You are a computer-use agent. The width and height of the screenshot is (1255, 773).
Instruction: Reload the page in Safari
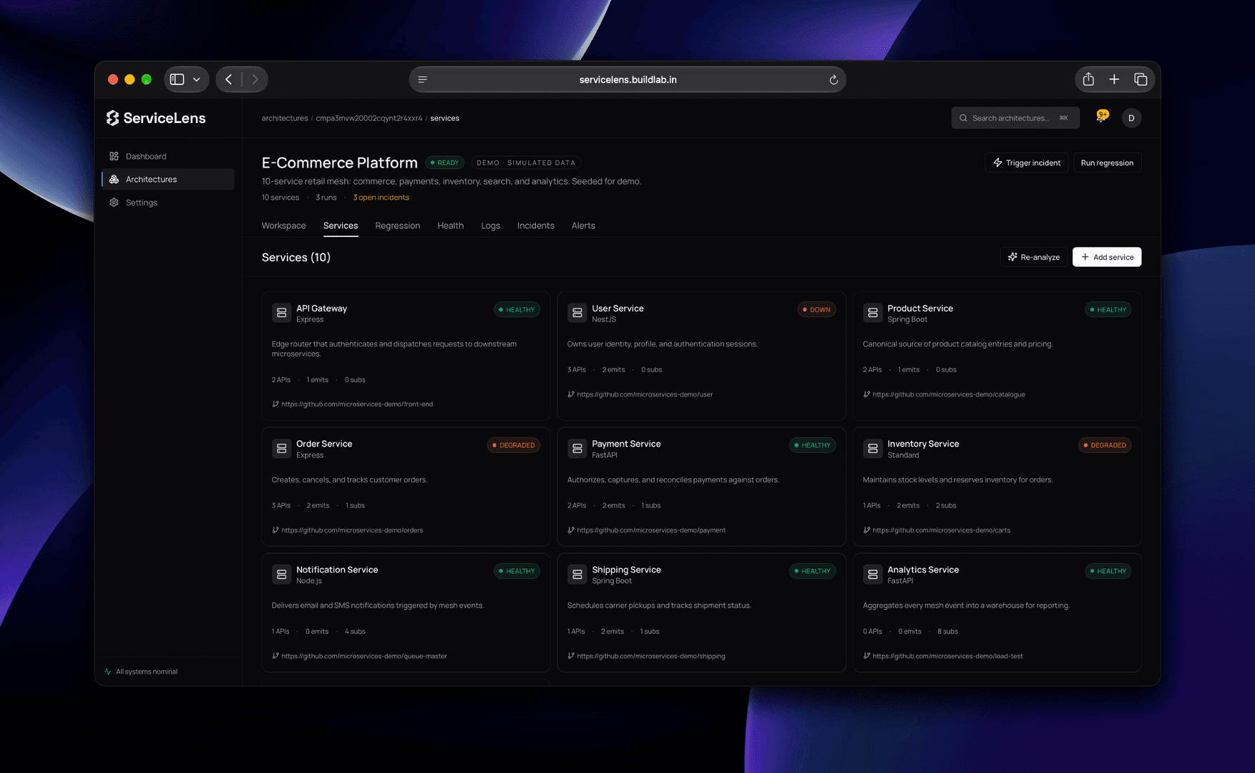tap(834, 79)
